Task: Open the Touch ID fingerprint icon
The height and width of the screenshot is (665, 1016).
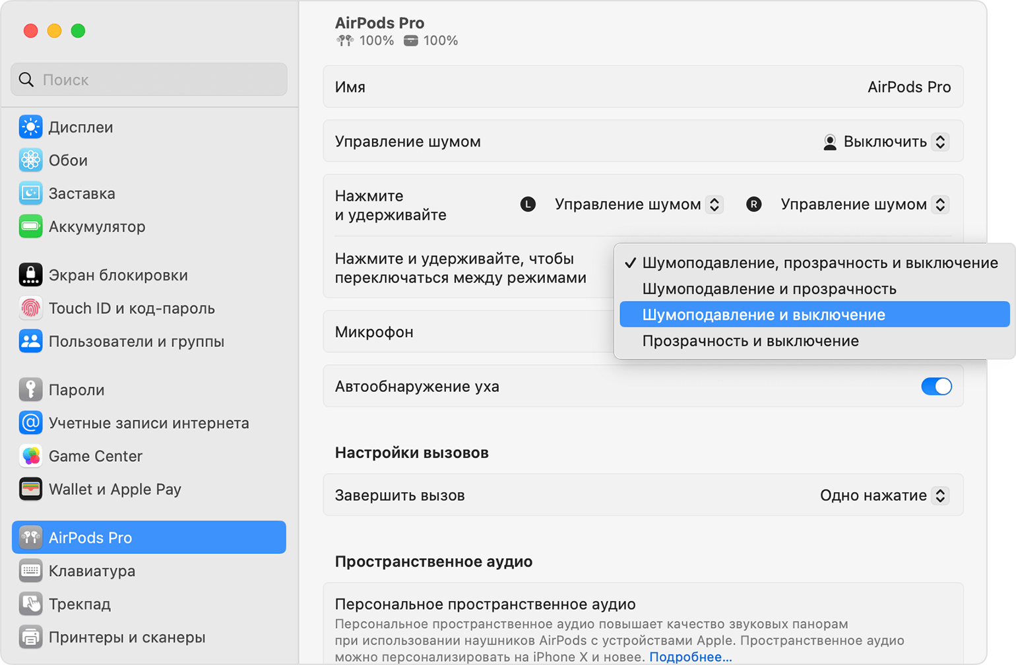Action: 30,308
